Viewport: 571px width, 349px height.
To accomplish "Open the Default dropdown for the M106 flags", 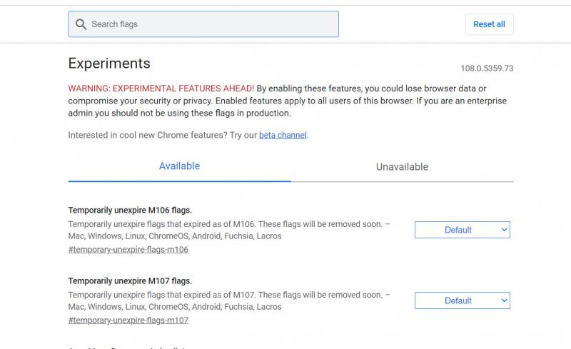I will (x=462, y=230).
